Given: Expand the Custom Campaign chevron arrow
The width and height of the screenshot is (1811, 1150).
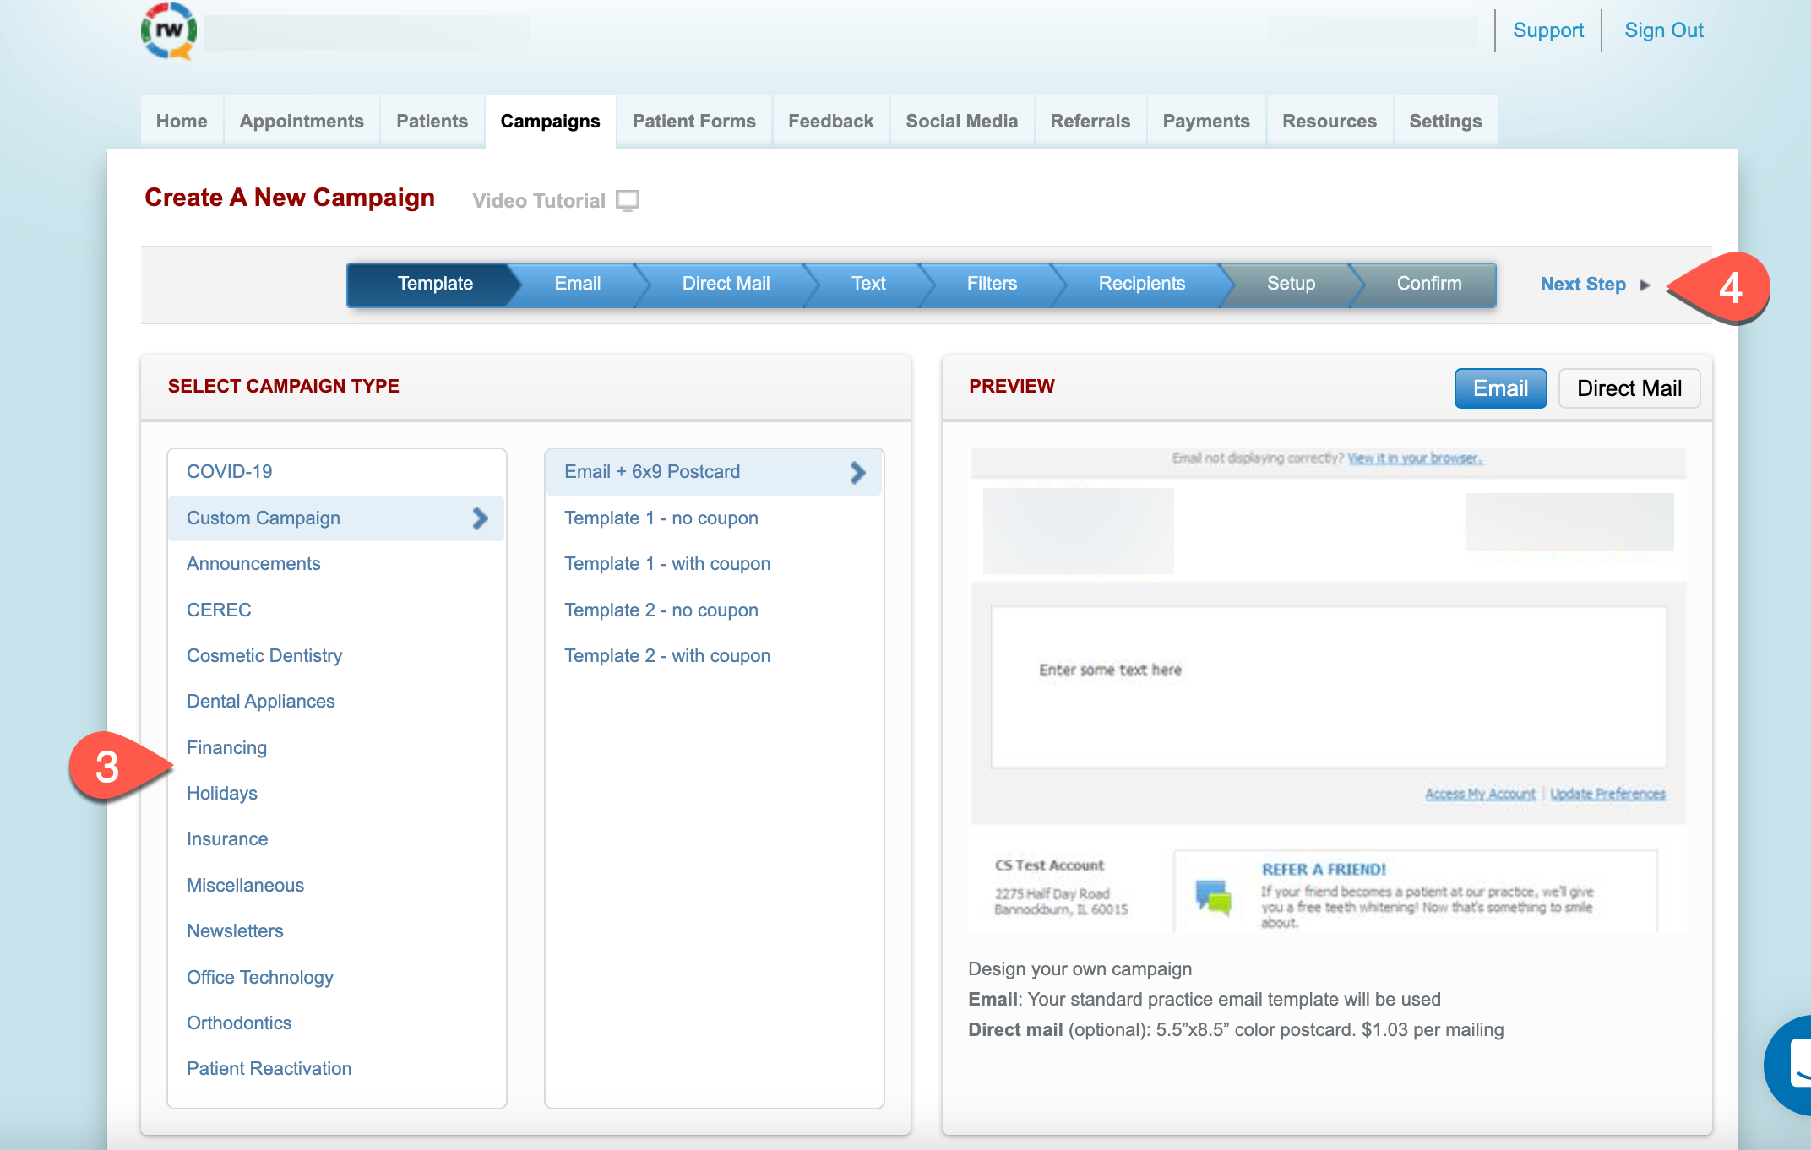Looking at the screenshot, I should tap(480, 518).
